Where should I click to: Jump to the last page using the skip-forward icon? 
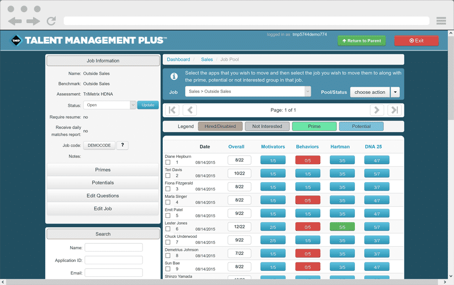(395, 109)
